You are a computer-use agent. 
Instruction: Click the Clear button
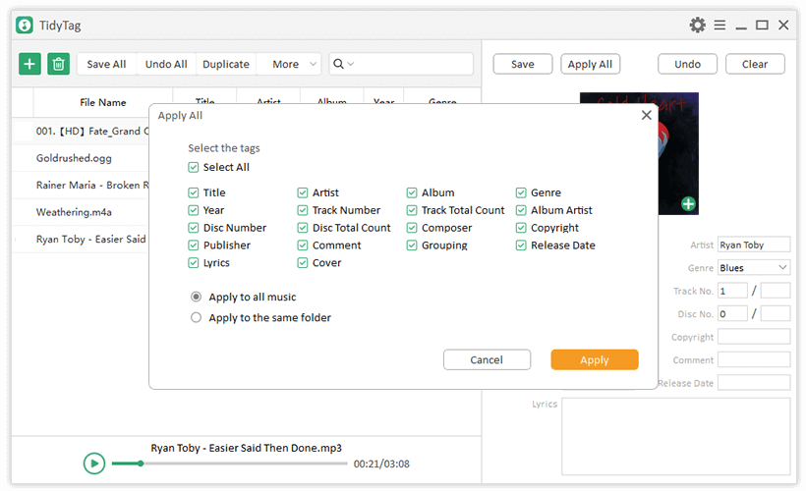pyautogui.click(x=755, y=64)
